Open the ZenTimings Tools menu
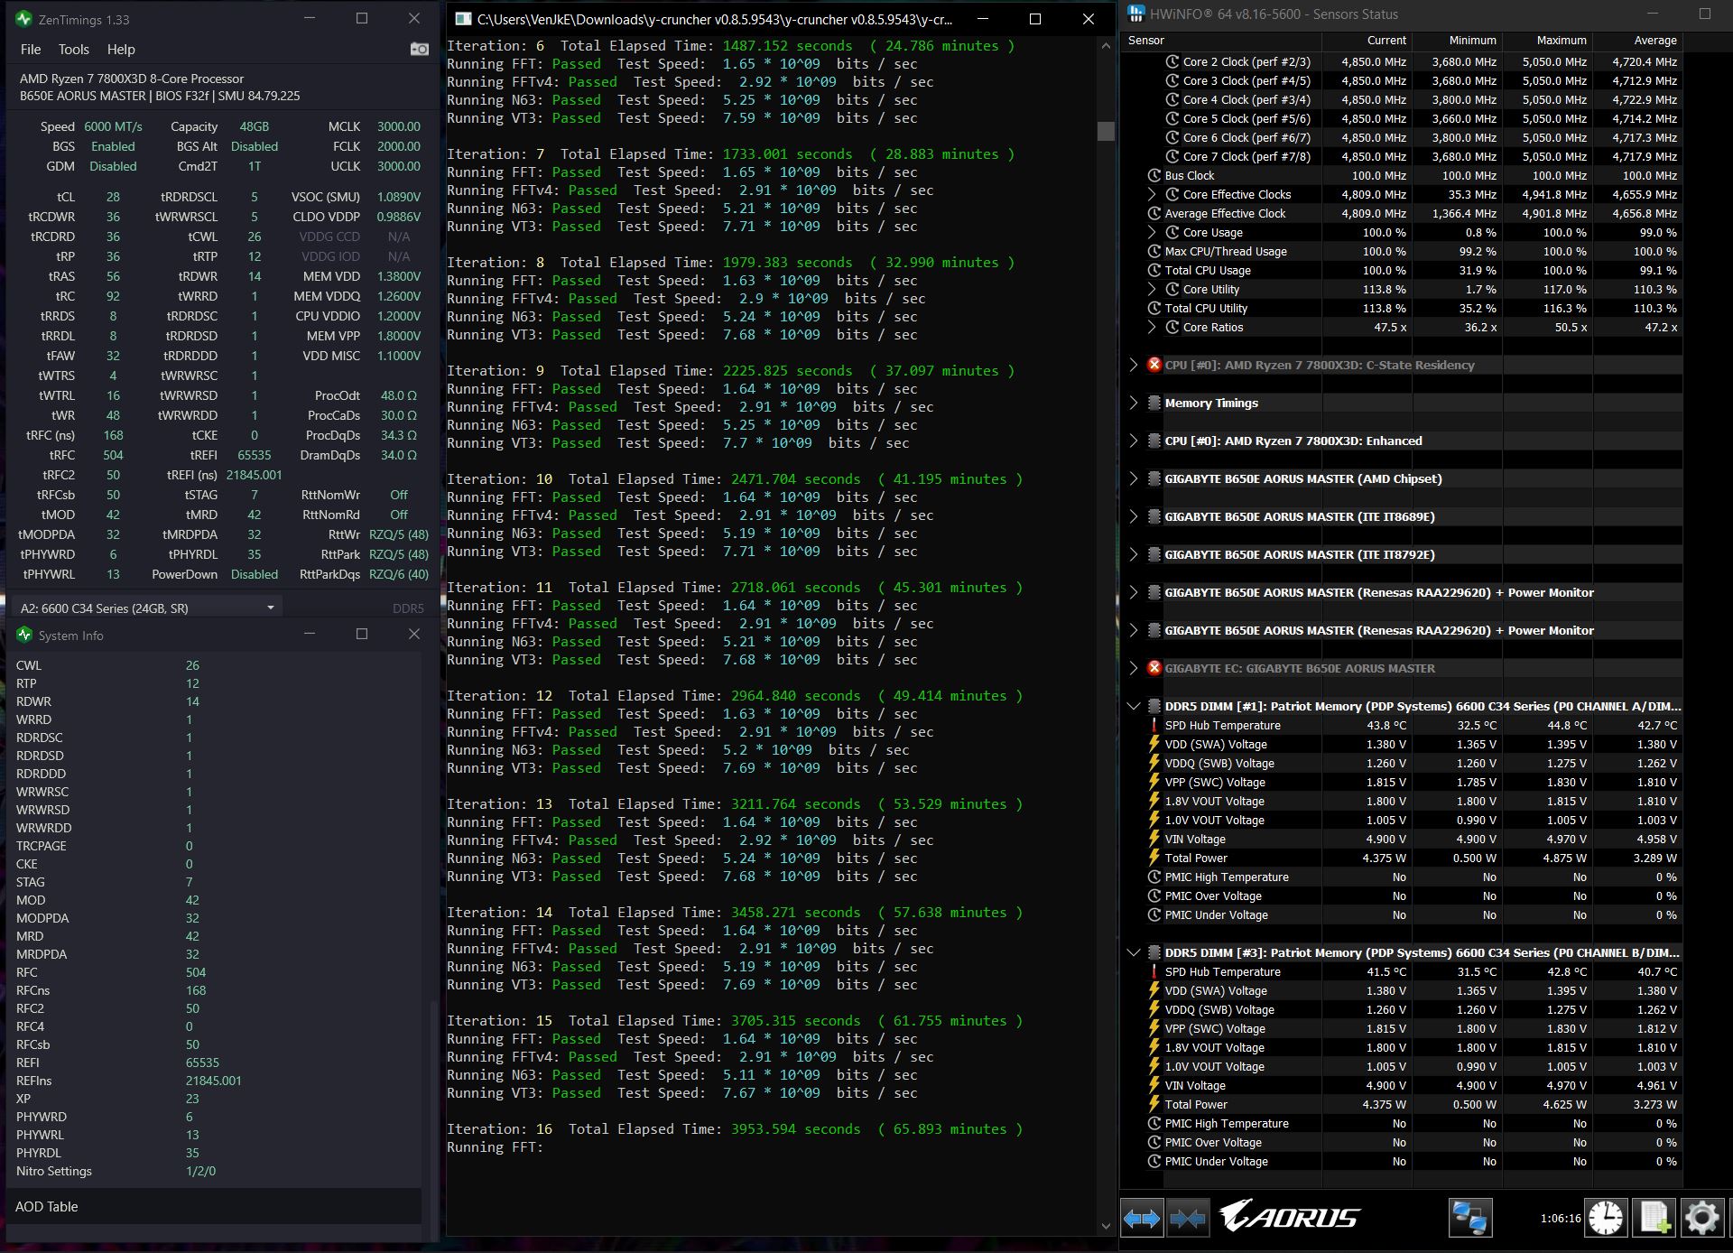 (73, 50)
